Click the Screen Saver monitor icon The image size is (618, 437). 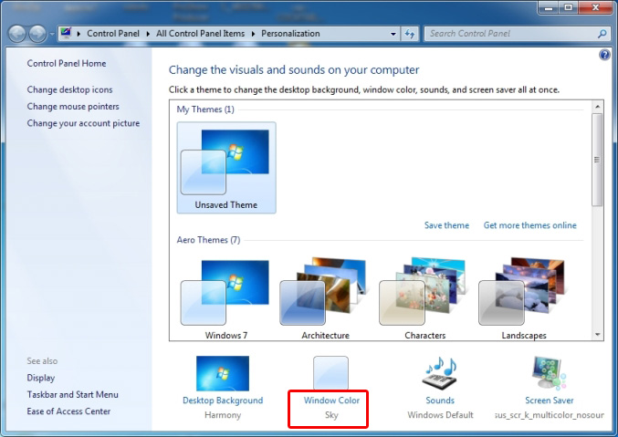(549, 373)
